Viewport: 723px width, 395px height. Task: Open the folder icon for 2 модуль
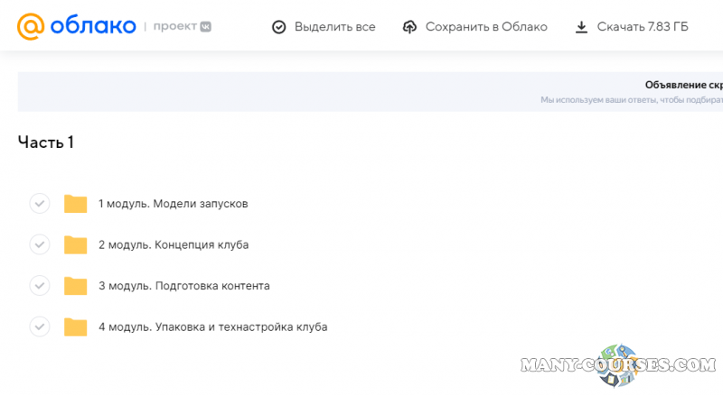(x=76, y=244)
